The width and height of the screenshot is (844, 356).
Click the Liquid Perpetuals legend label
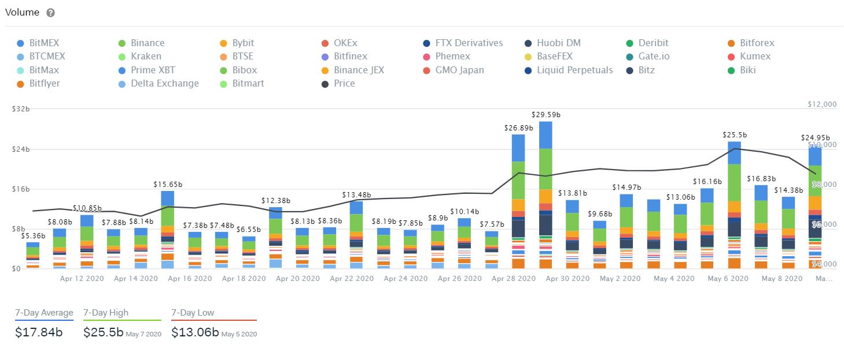click(575, 70)
